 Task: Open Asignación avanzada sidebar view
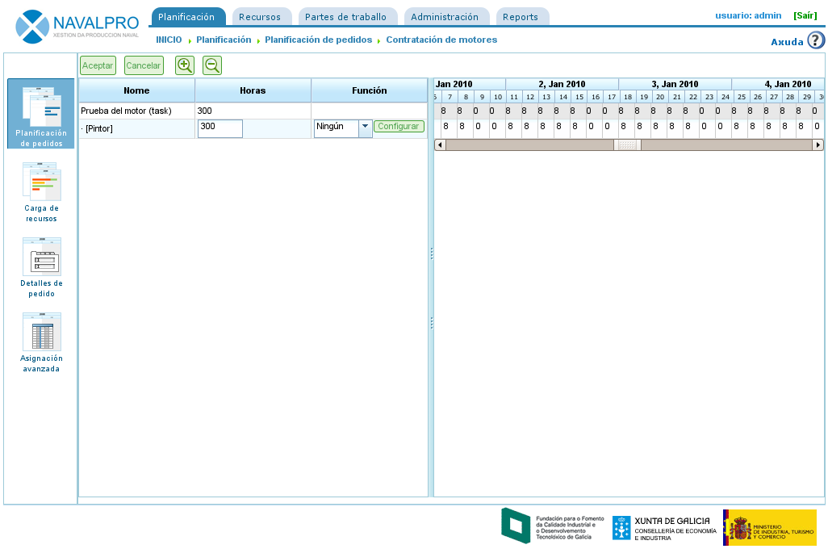[x=41, y=342]
